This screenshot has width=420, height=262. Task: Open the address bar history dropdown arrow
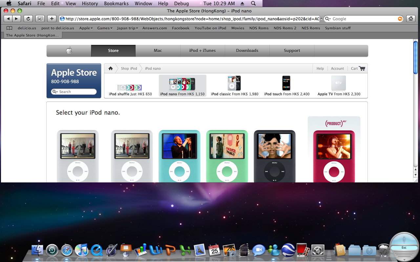tap(321, 19)
